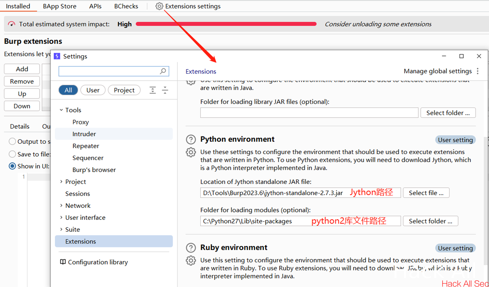Click Manage global settings
This screenshot has width=489, height=287.
pos(438,71)
